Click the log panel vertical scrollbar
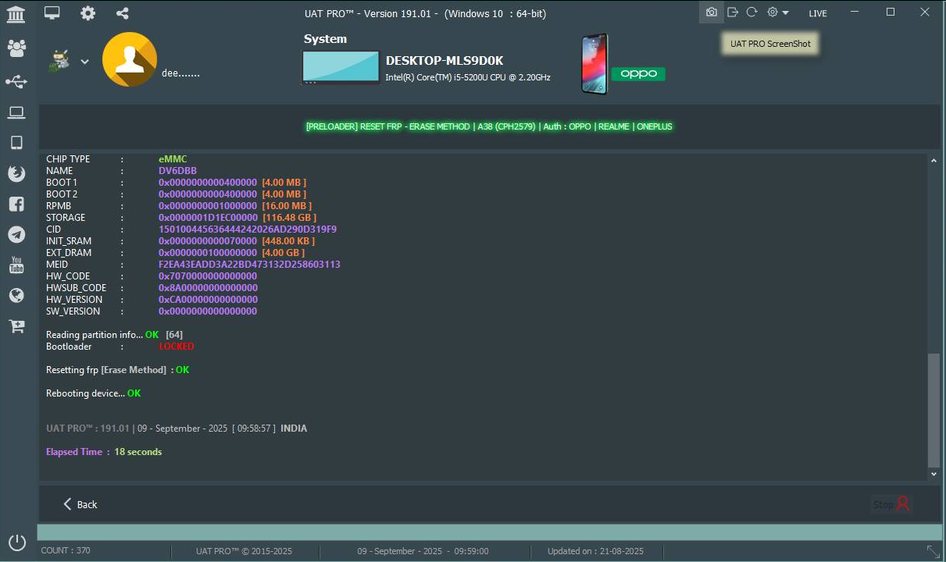The width and height of the screenshot is (946, 562). 934,410
